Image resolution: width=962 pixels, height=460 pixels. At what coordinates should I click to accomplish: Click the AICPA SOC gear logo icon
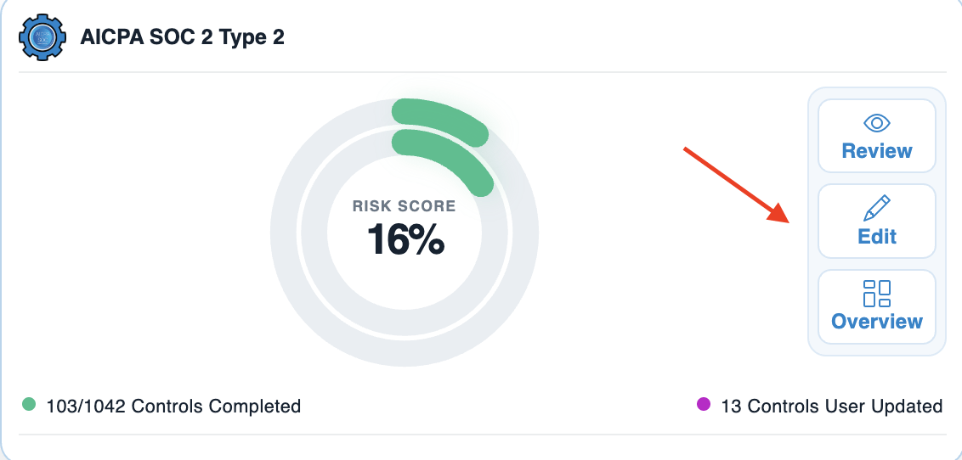pos(42,37)
